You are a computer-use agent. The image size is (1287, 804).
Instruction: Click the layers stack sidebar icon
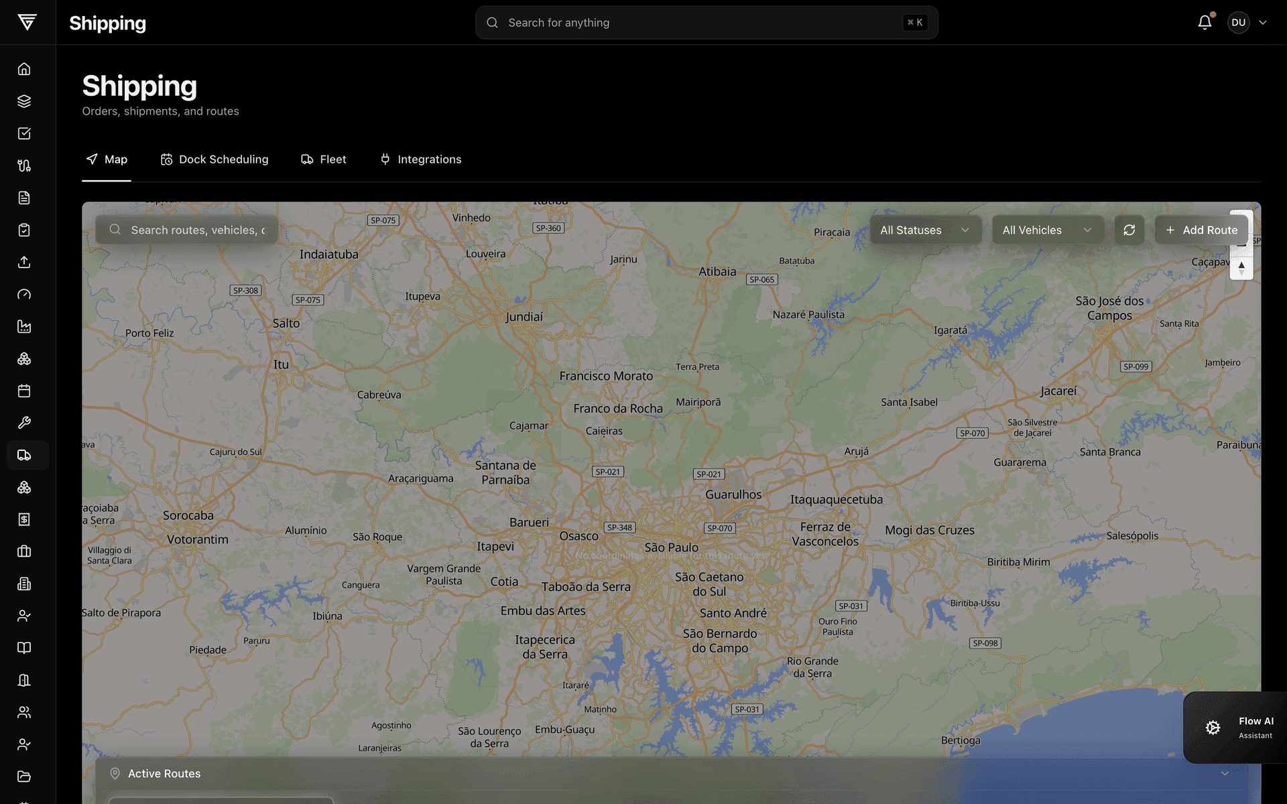pos(24,101)
